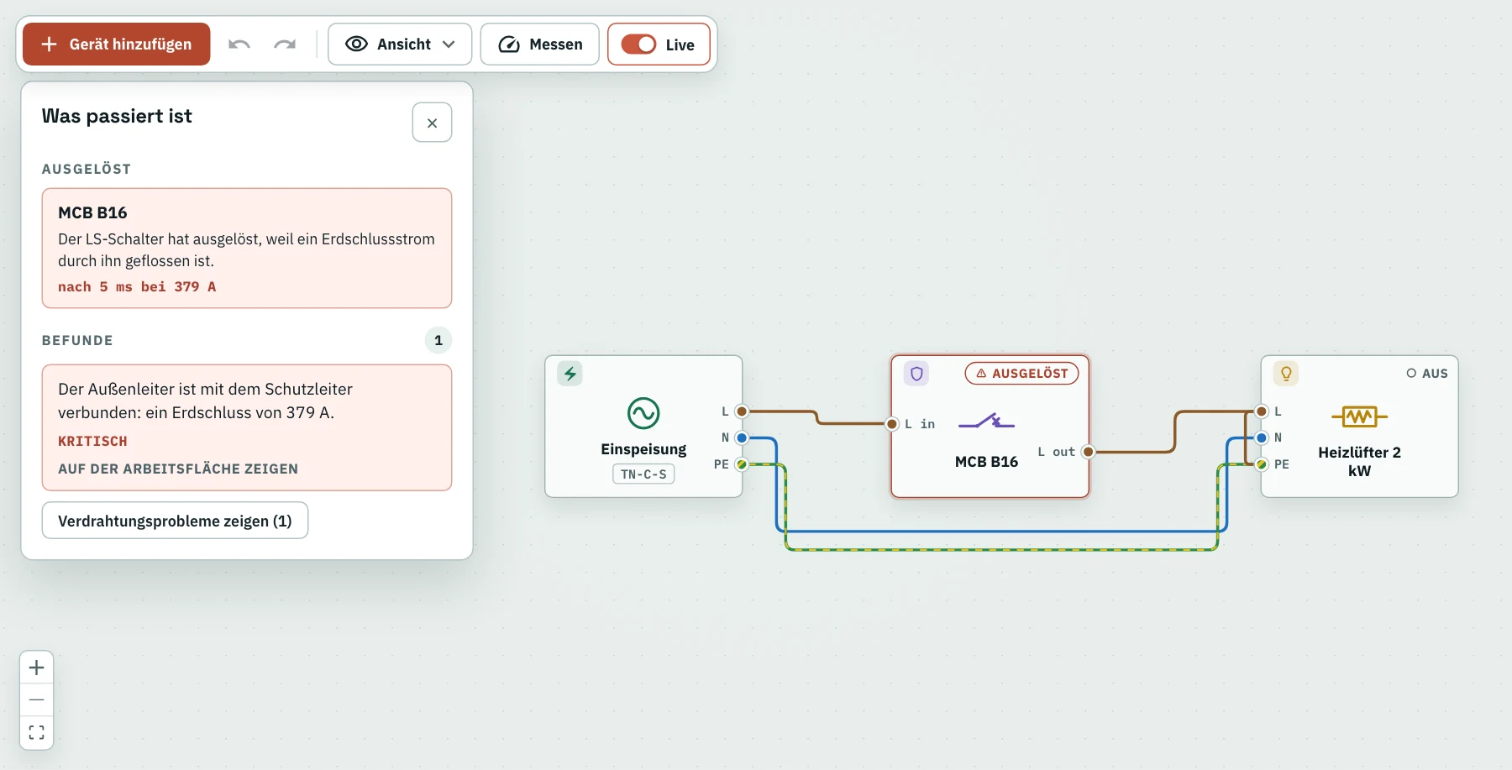Fit the circuit to view
The height and width of the screenshot is (770, 1512).
tap(36, 732)
